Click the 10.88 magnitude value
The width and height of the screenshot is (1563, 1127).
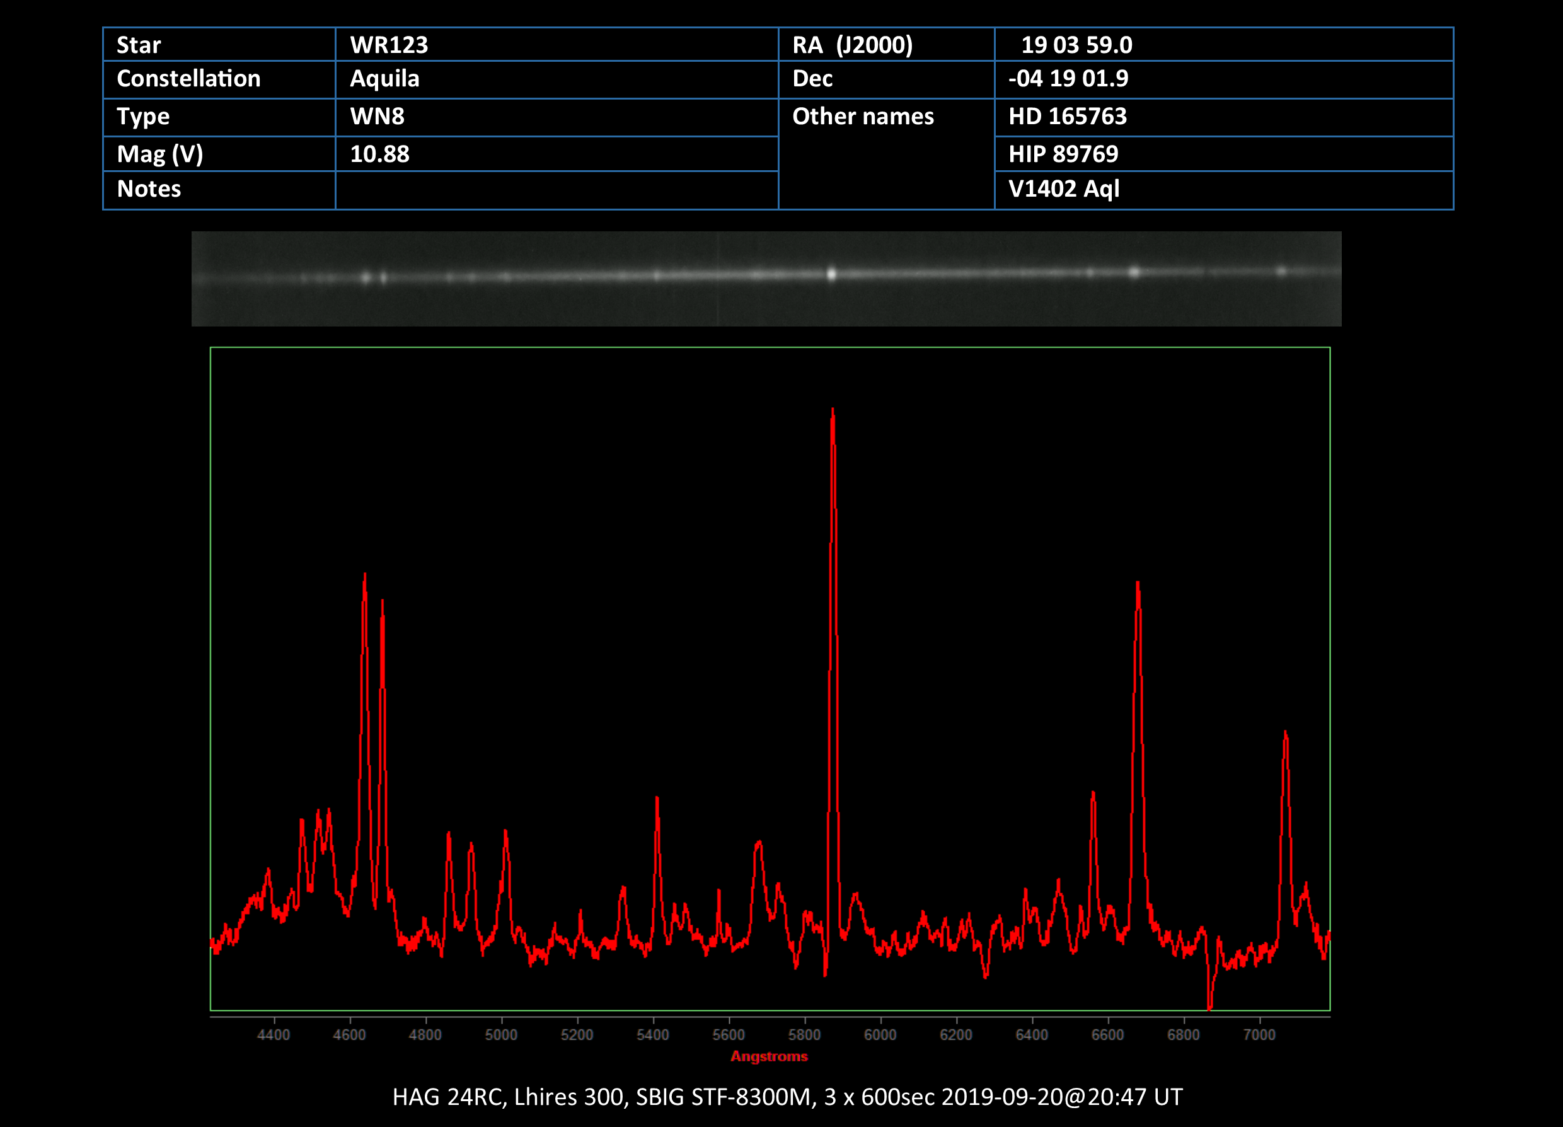(x=380, y=154)
